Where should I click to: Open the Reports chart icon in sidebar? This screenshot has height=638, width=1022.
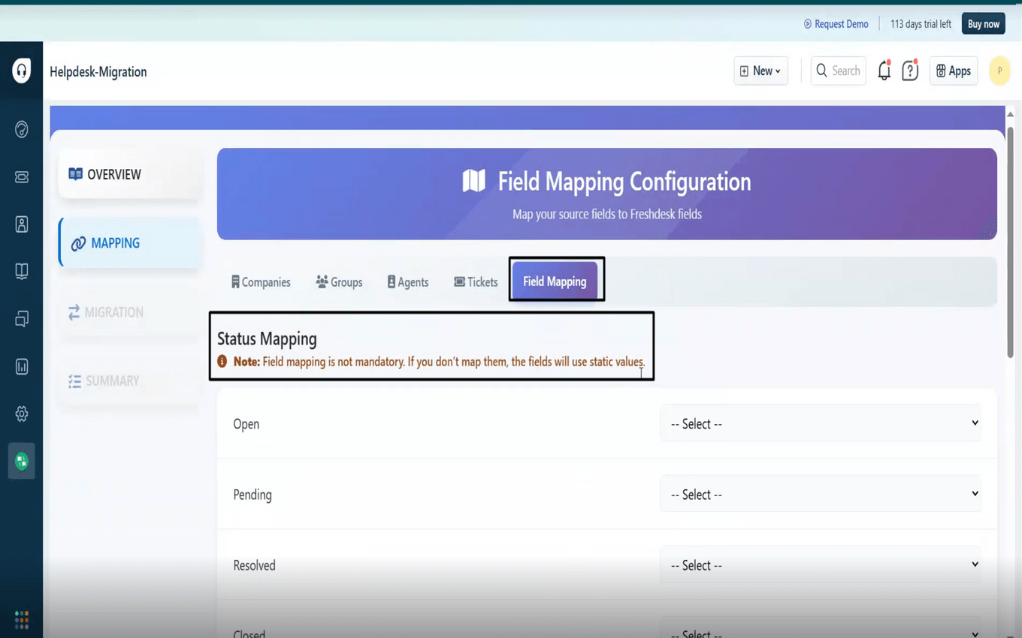(22, 366)
